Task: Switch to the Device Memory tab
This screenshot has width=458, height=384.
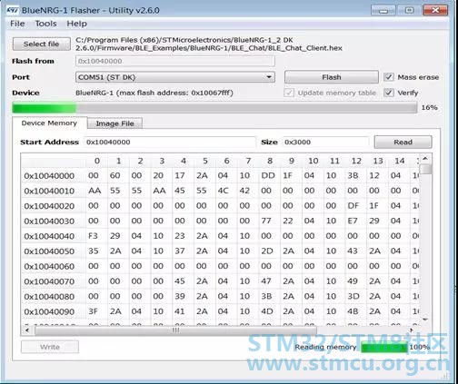Action: point(49,123)
